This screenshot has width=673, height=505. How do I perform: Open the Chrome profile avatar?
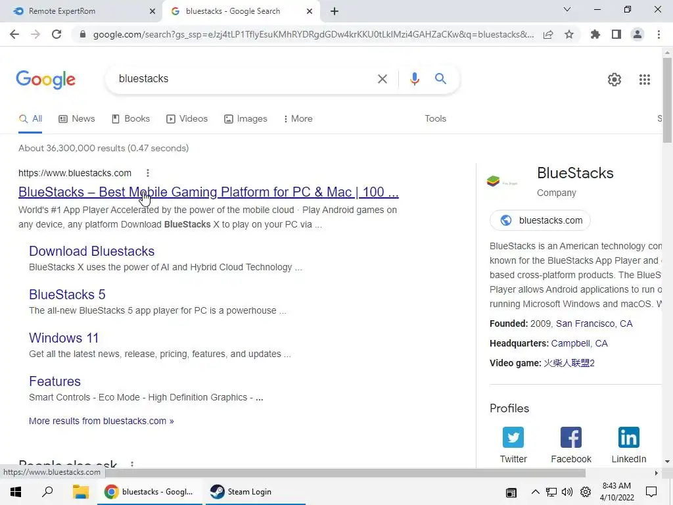click(638, 34)
